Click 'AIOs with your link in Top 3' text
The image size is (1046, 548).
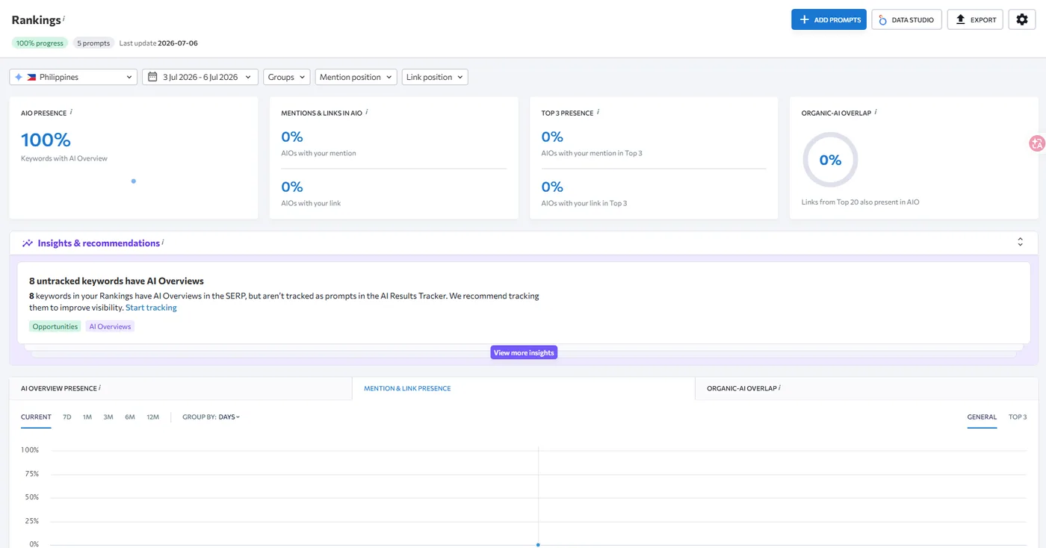click(584, 203)
